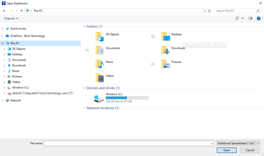Select Documents in sidebar tree
Viewport: 264px width, 156px height.
(19, 60)
